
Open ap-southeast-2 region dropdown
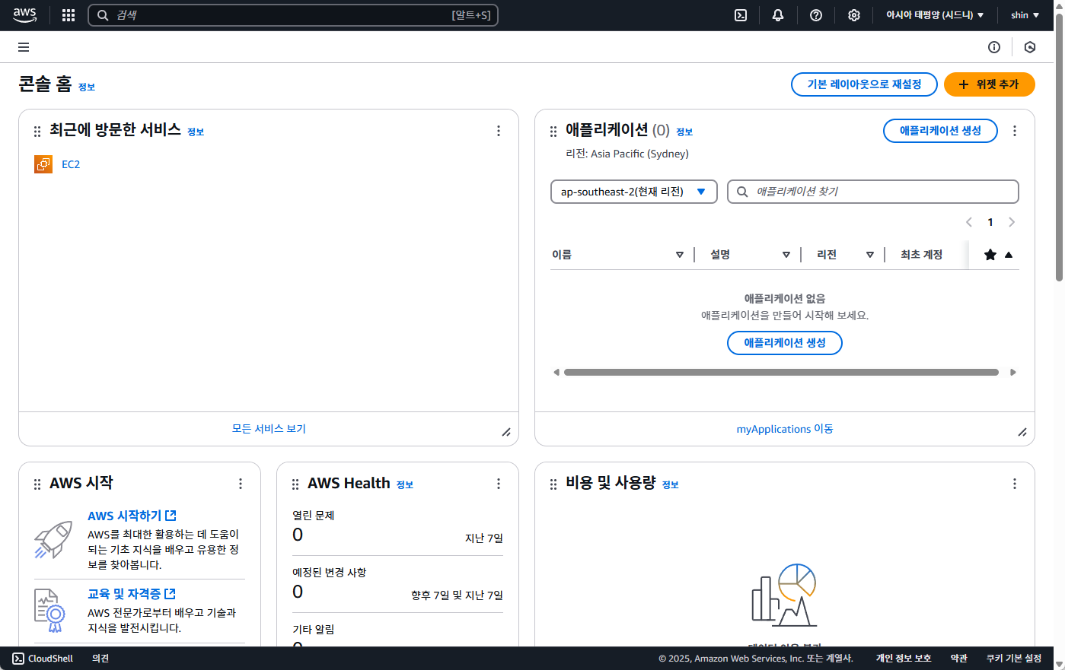pyautogui.click(x=634, y=192)
